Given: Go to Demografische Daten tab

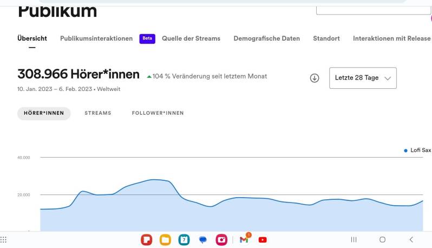Looking at the screenshot, I should [266, 38].
